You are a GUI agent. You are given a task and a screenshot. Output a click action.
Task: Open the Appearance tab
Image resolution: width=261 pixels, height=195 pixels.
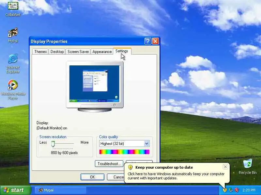tap(102, 52)
